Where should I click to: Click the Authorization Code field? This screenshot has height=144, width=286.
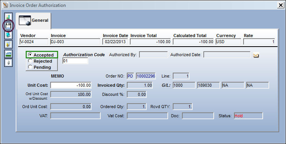coord(75,61)
